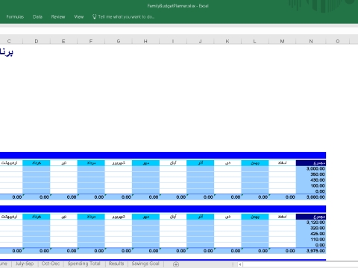Open the Data ribbon tab
Image resolution: width=358 pixels, height=268 pixels.
point(37,17)
